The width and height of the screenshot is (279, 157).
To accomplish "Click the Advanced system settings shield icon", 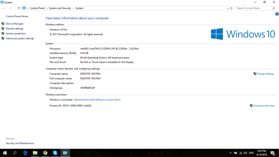I will pyautogui.click(x=3, y=38).
